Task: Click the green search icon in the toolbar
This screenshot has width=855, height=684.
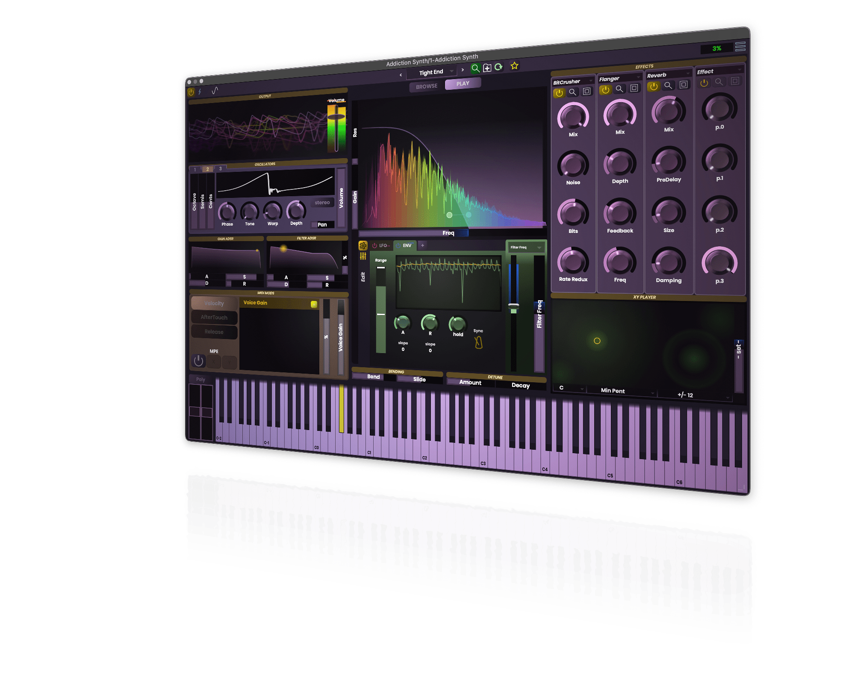Action: (x=476, y=68)
